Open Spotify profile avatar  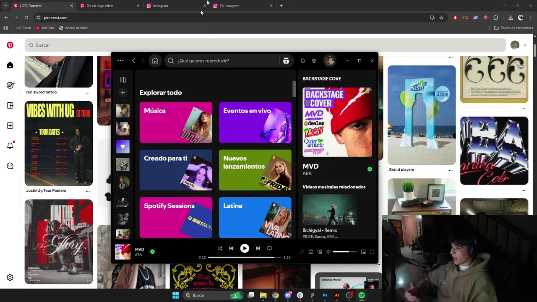[330, 61]
